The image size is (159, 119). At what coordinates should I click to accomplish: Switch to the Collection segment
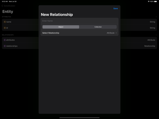pos(98,27)
